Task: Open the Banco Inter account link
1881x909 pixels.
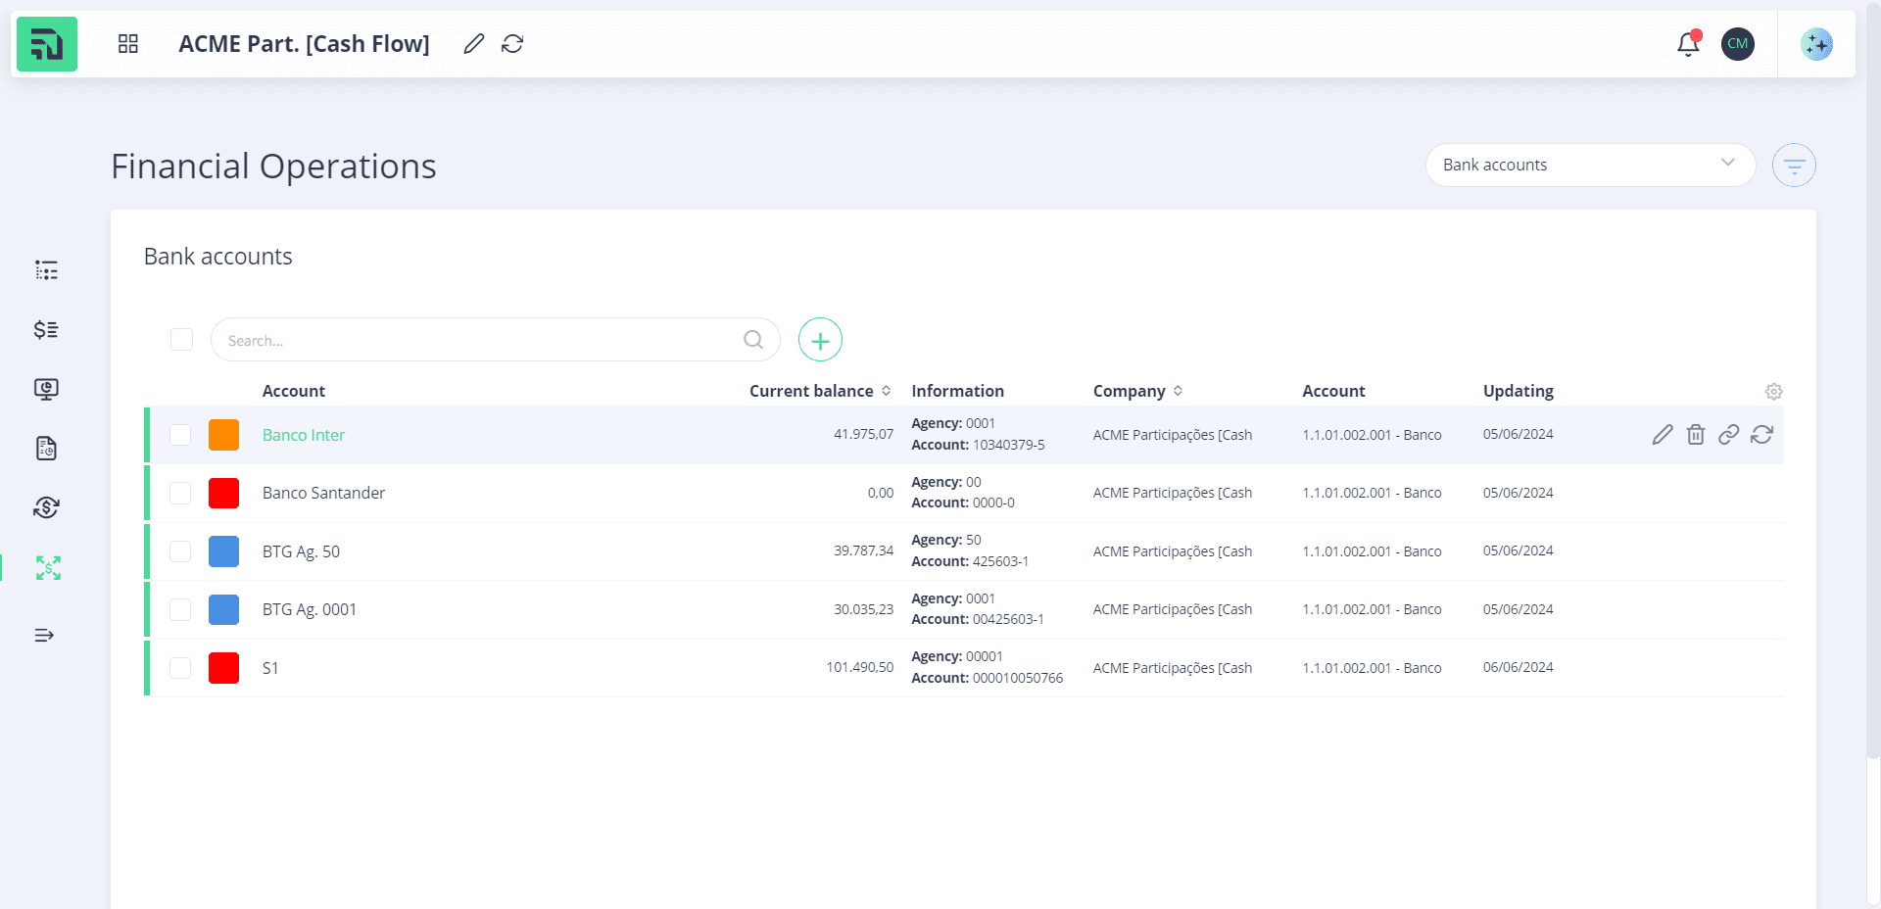Action: [x=304, y=435]
